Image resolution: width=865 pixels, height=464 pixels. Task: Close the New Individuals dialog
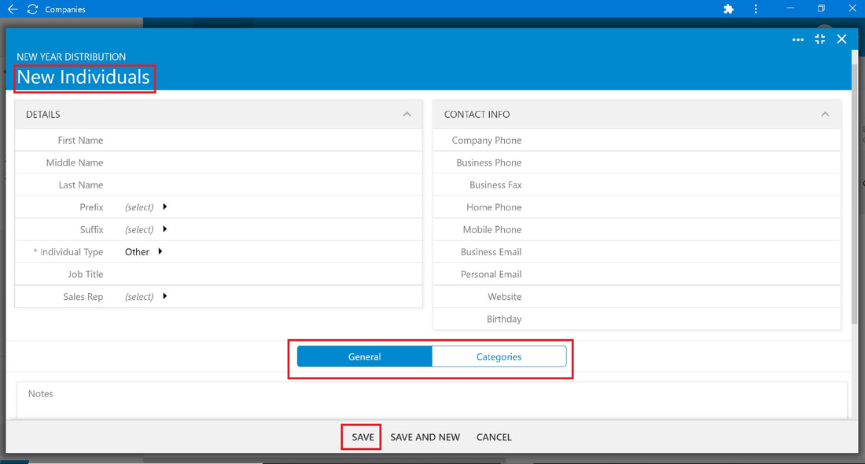tap(841, 39)
